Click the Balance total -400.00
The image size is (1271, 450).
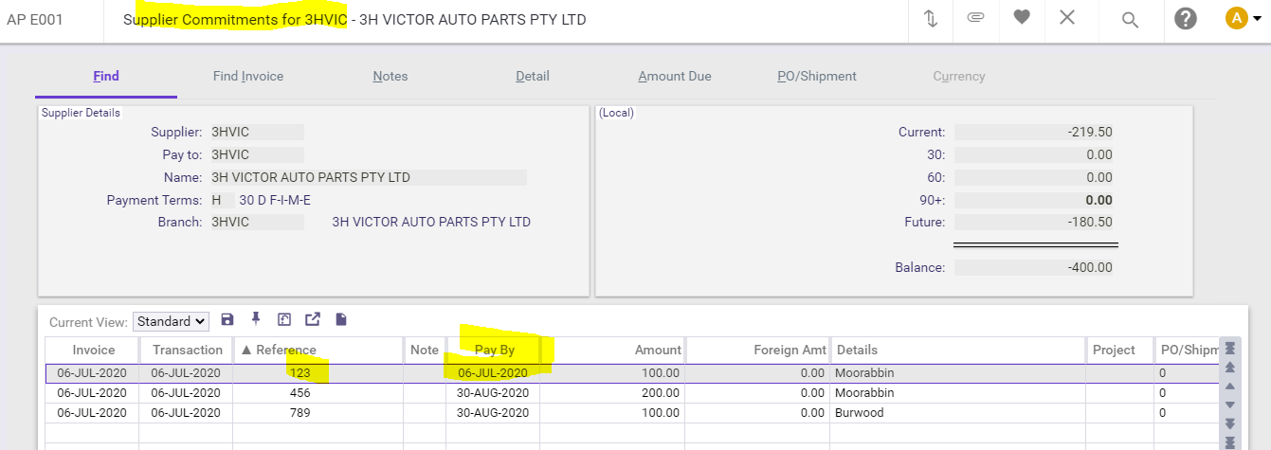[x=1034, y=267]
